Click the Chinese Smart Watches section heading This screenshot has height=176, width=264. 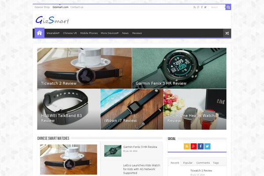(x=53, y=138)
